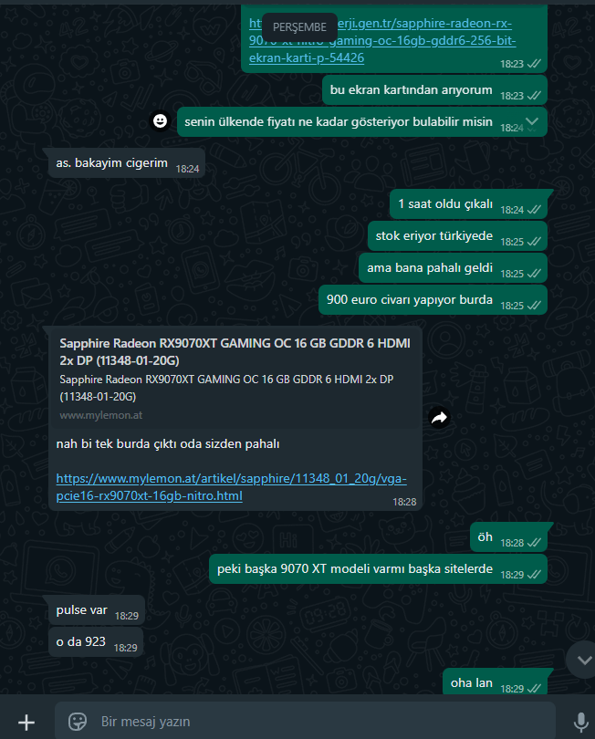Viewport: 595px width, 739px height.
Task: Open the attach plus icon
Action: 26,722
